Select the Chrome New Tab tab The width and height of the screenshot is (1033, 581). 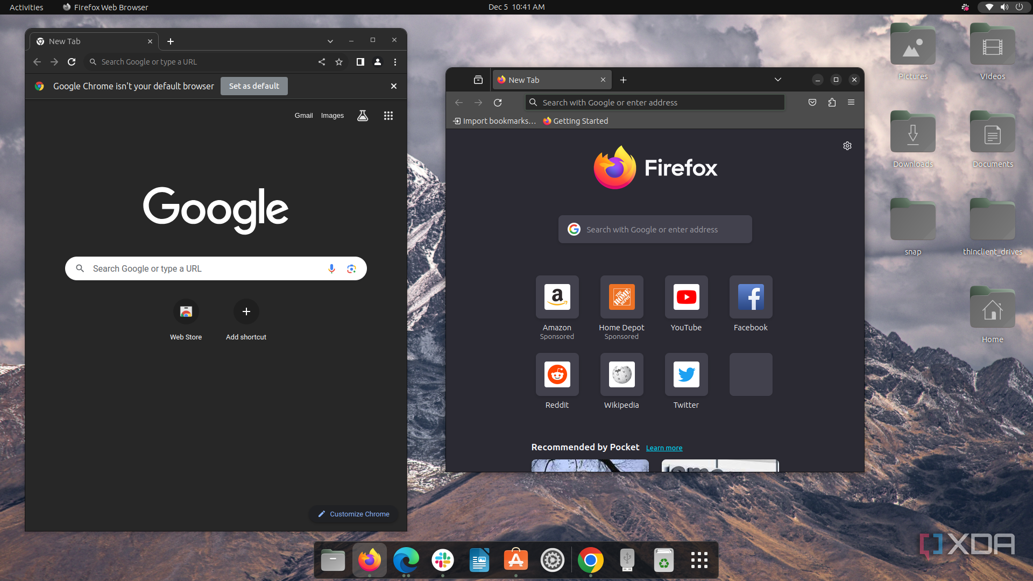(x=94, y=41)
